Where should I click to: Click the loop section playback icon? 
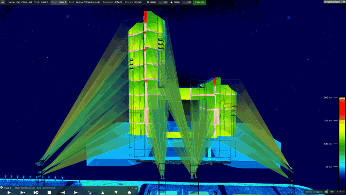point(36,193)
